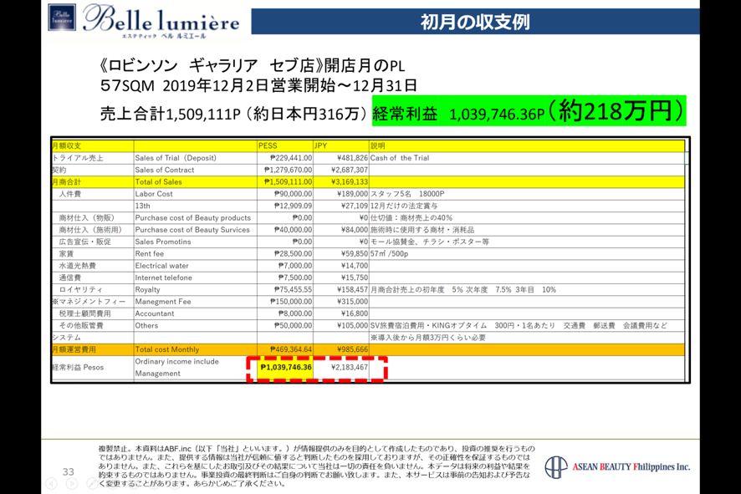
Task: Click the green 経常利益 1,039,746.36P highlight
Action: coord(529,111)
